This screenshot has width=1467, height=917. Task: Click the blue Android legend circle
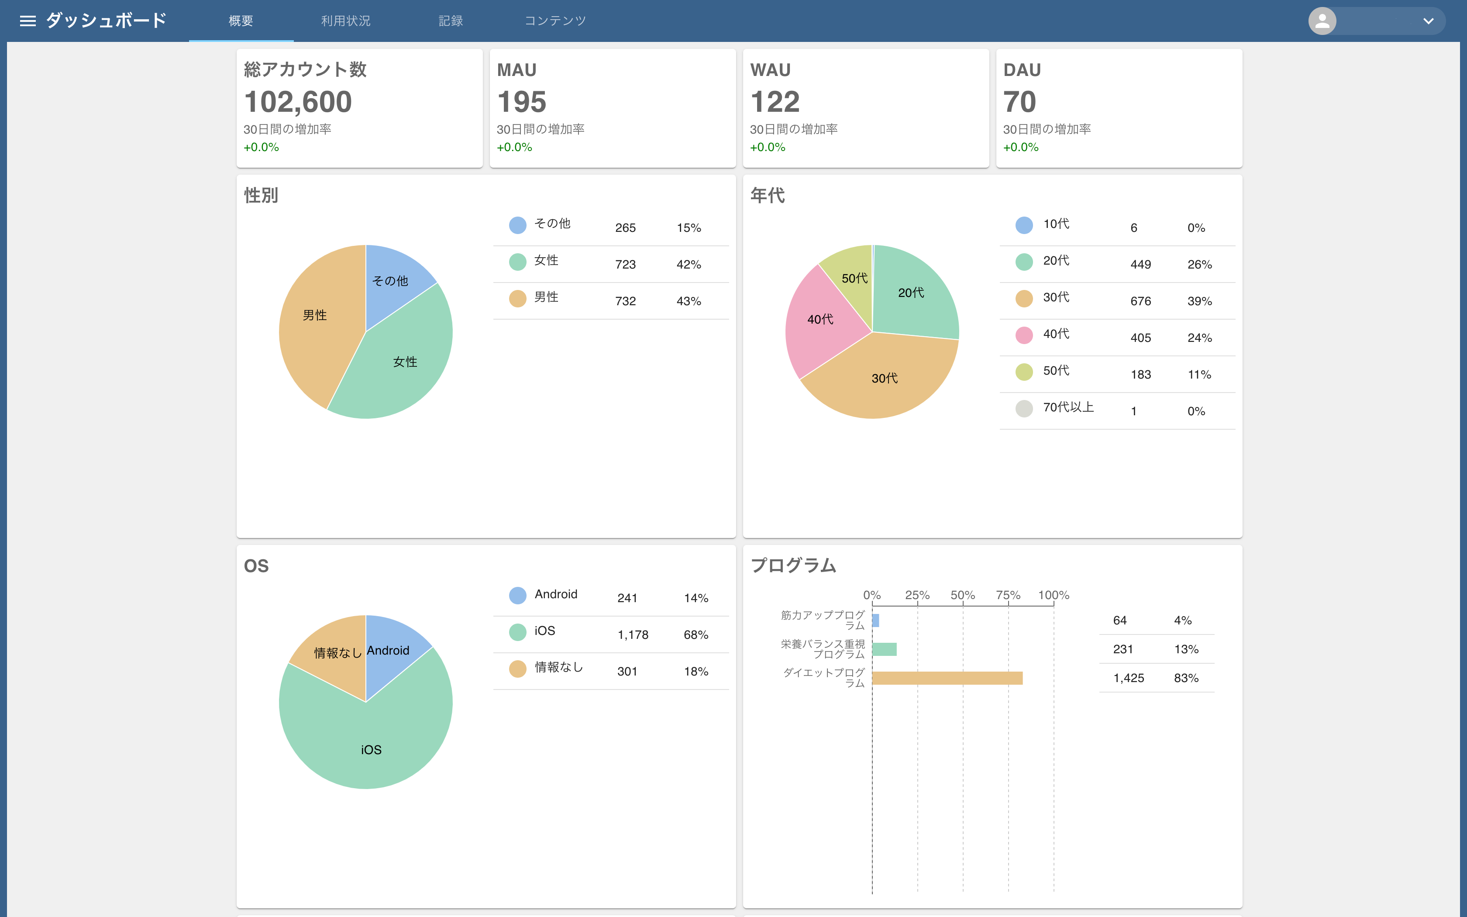[517, 596]
